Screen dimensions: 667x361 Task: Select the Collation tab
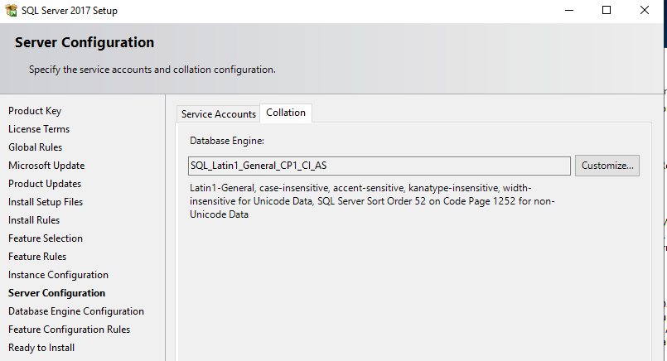286,113
